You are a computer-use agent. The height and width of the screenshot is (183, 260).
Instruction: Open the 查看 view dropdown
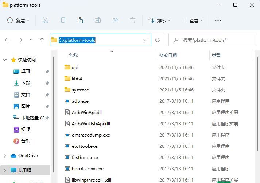point(192,20)
